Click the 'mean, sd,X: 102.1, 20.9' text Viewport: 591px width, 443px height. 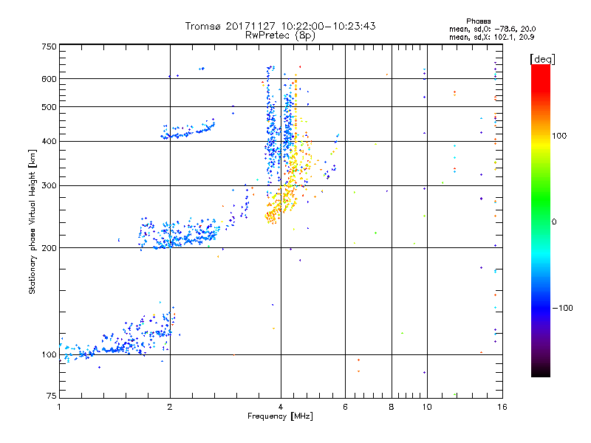[491, 37]
